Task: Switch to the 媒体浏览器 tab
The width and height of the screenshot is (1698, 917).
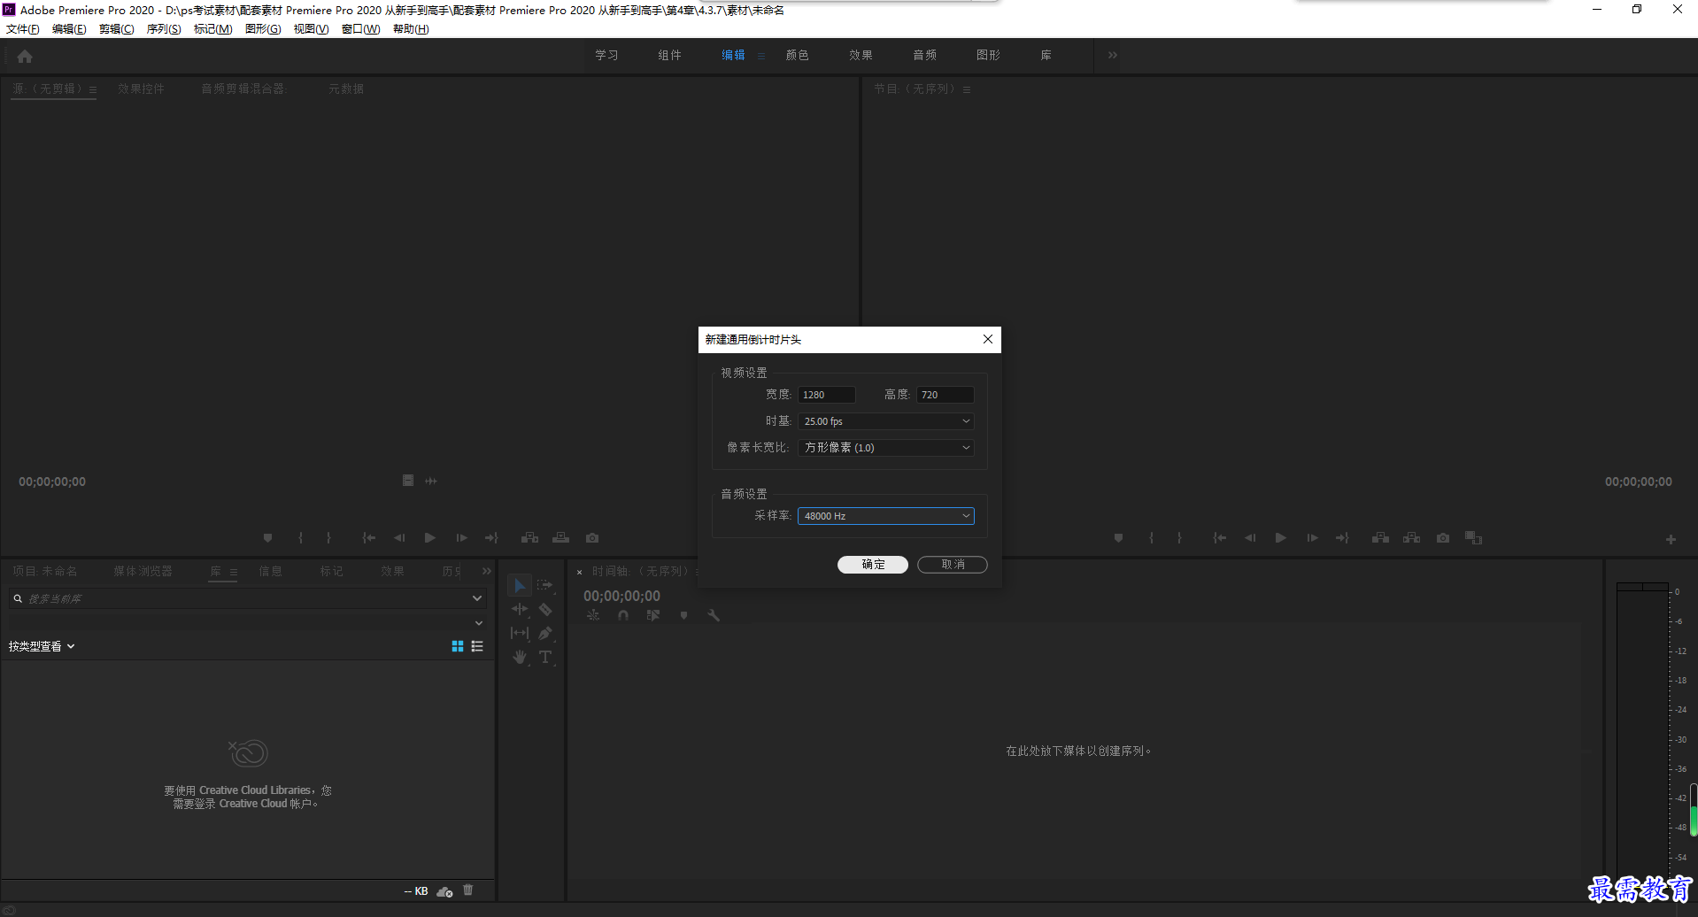Action: [x=143, y=571]
